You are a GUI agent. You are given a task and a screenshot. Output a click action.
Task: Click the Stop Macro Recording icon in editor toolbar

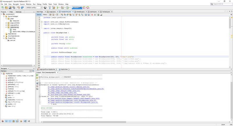point(95,15)
